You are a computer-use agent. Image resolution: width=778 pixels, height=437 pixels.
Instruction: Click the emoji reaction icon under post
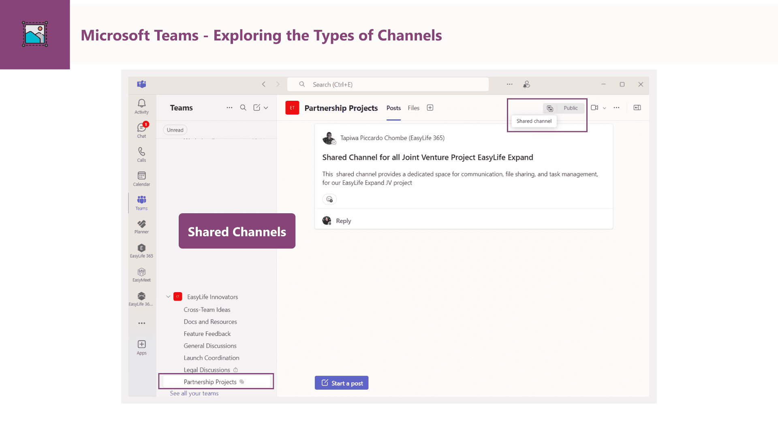coord(329,199)
